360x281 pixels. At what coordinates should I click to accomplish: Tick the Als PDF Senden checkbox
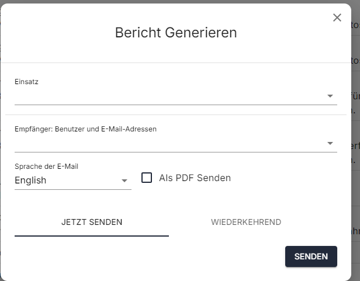[x=147, y=178]
